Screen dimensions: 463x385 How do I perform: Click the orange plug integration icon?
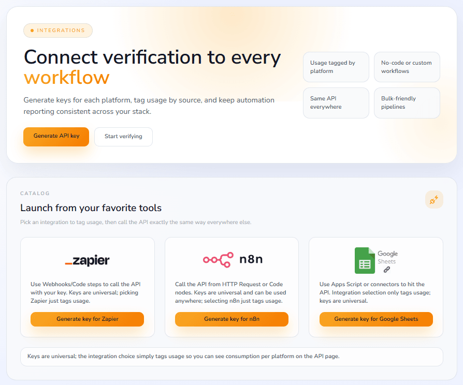click(434, 199)
